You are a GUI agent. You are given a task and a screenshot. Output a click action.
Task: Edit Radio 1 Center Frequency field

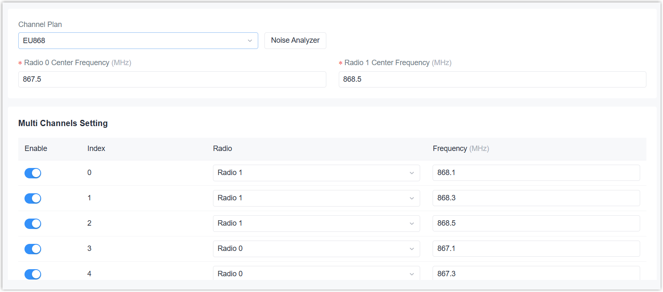(492, 79)
